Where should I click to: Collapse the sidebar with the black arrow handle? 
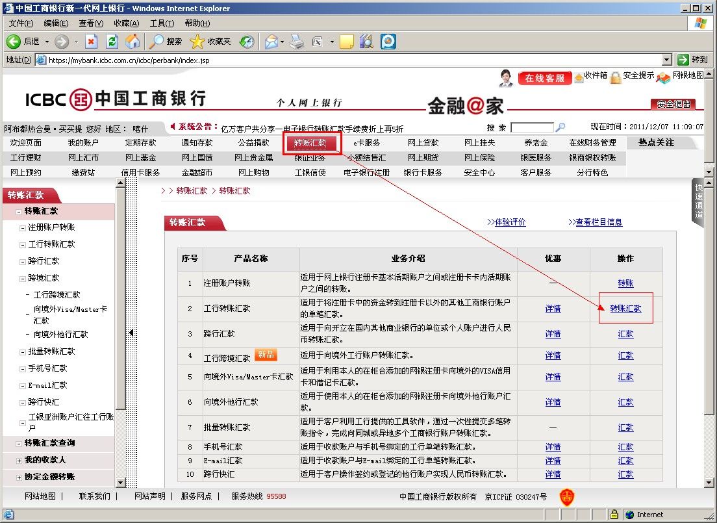(x=131, y=333)
